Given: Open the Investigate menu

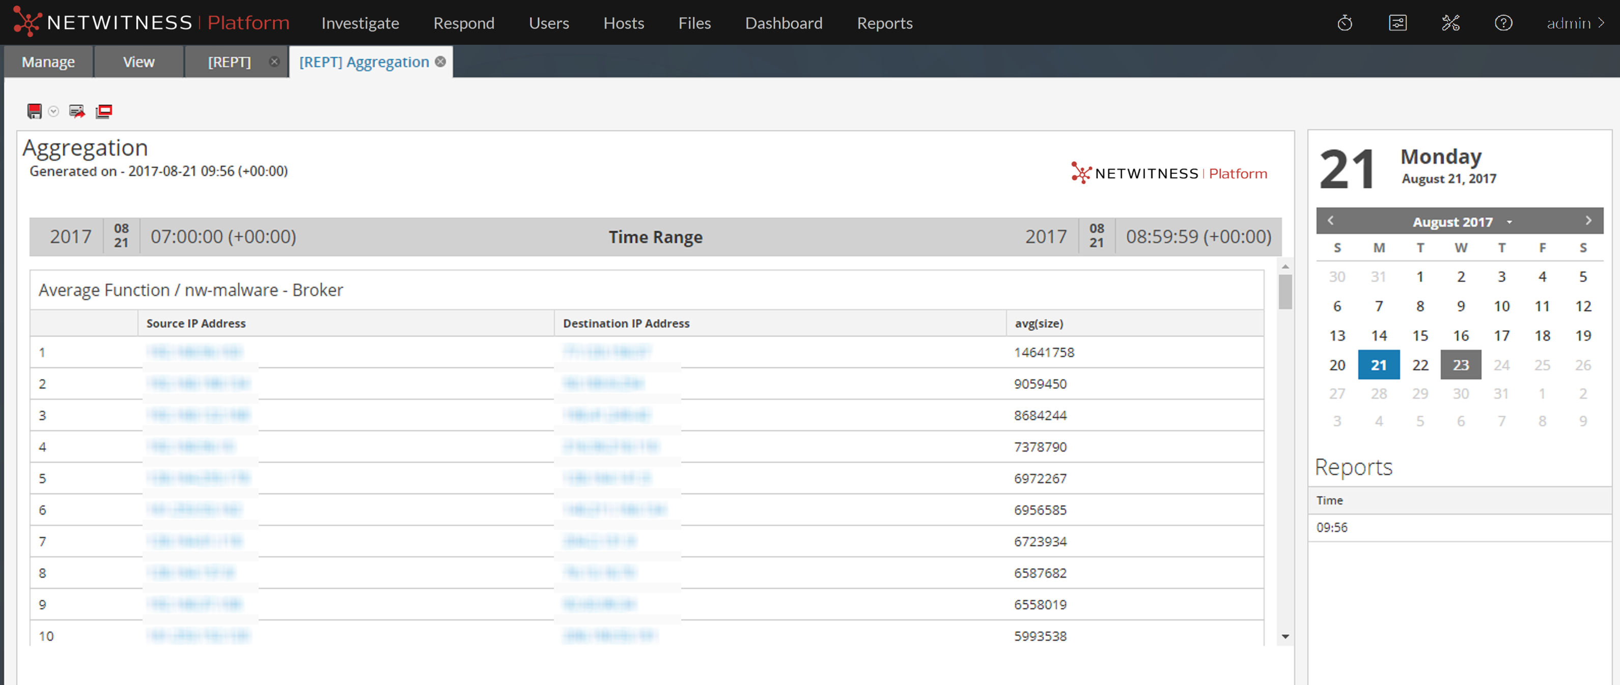Looking at the screenshot, I should tap(360, 23).
